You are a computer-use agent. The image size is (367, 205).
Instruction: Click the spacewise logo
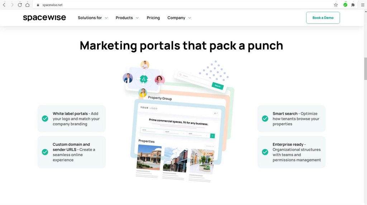coord(44,18)
